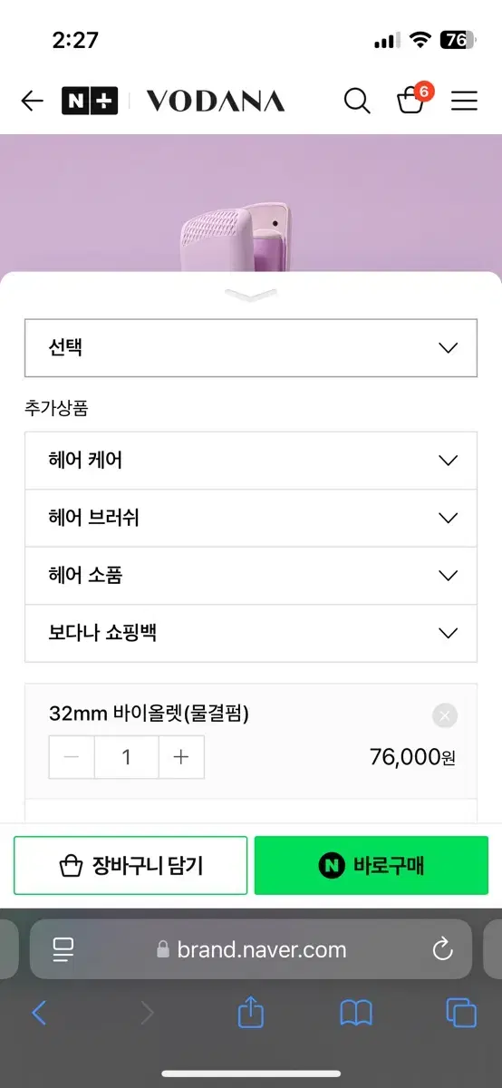Tap the 장바구니 담기 button
Screen dimensions: 502x1088
point(130,866)
